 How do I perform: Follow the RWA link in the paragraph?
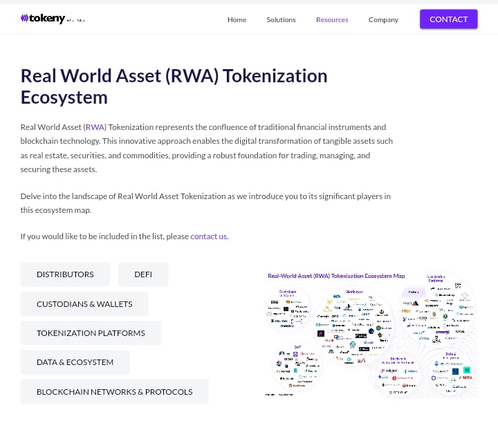pyautogui.click(x=95, y=127)
